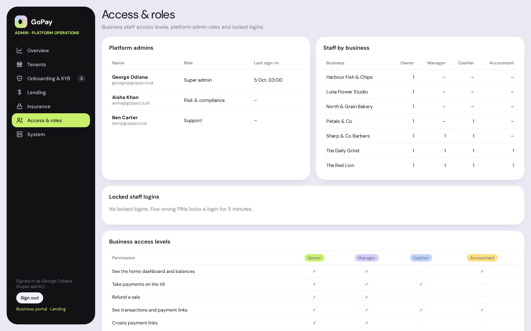Open the Lending section
This screenshot has height=331, width=531.
(51, 92)
